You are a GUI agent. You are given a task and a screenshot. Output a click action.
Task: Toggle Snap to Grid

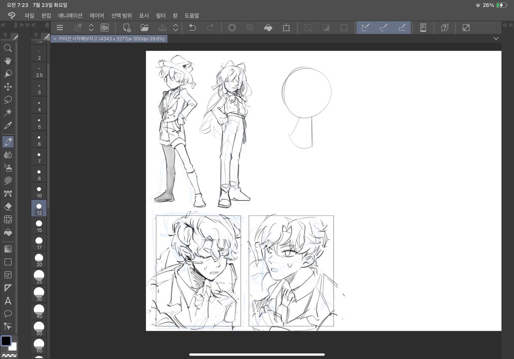click(x=402, y=27)
